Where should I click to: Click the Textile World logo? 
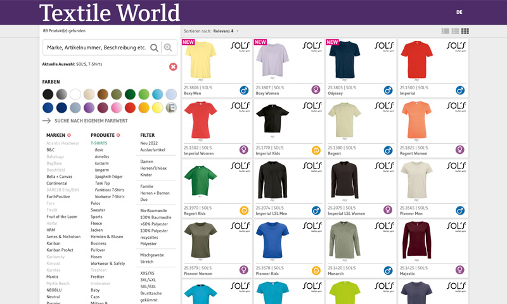click(x=110, y=13)
